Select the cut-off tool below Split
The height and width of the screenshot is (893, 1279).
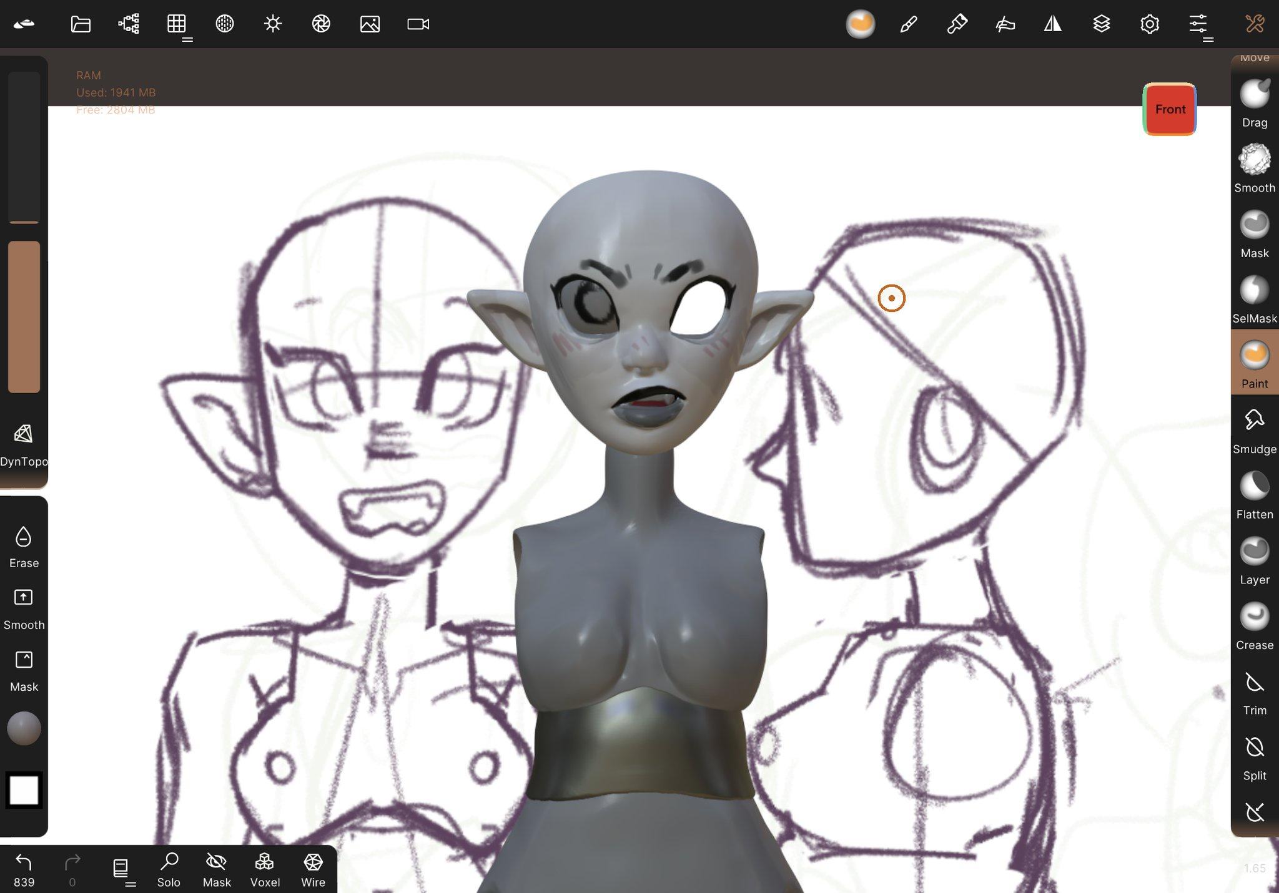(x=1255, y=812)
